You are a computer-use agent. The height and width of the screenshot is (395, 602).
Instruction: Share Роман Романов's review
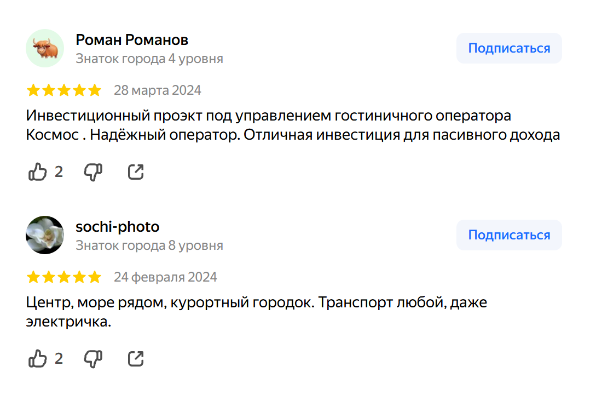(135, 171)
